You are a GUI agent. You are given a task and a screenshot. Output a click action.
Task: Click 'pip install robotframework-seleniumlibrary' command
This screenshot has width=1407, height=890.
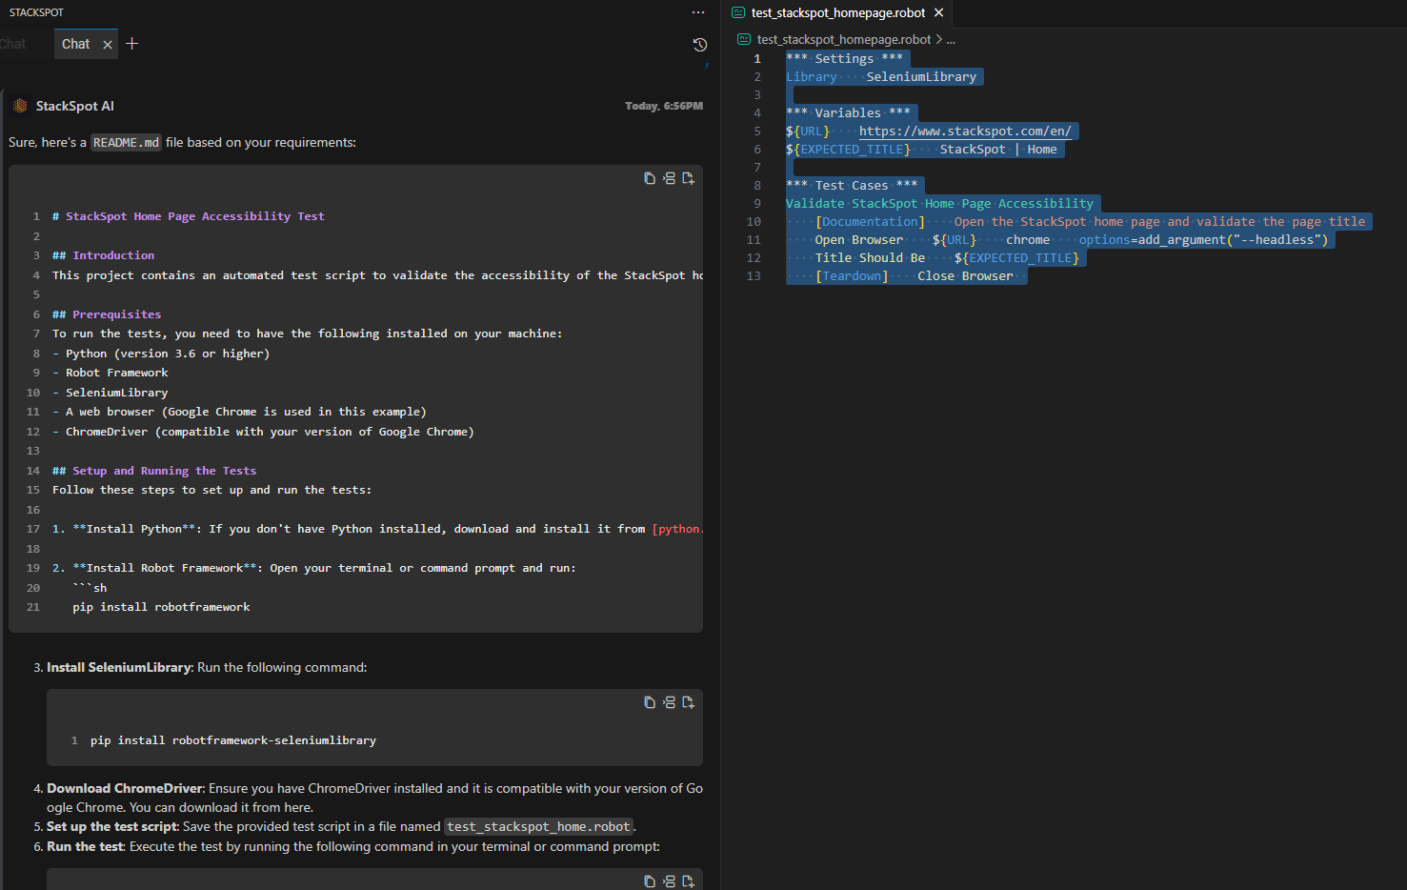click(x=233, y=740)
